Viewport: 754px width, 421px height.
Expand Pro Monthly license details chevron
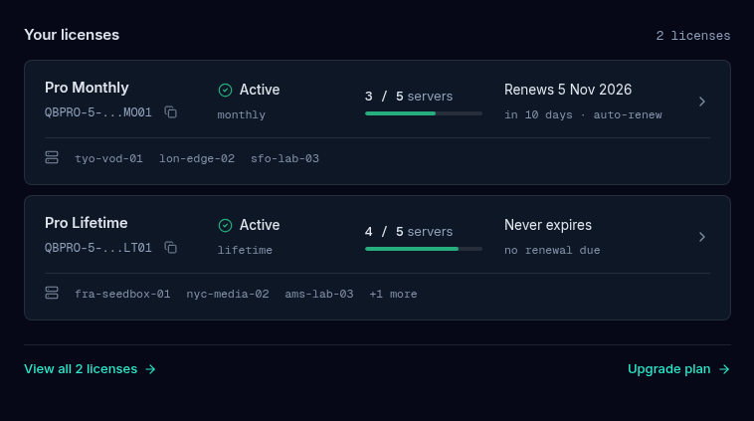tap(702, 102)
